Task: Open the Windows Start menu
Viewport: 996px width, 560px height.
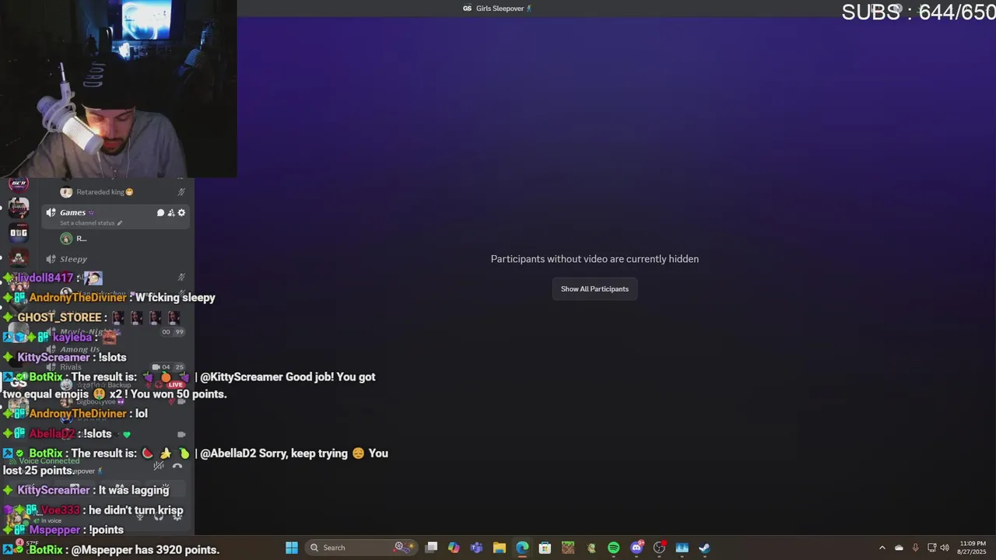Action: 292,548
